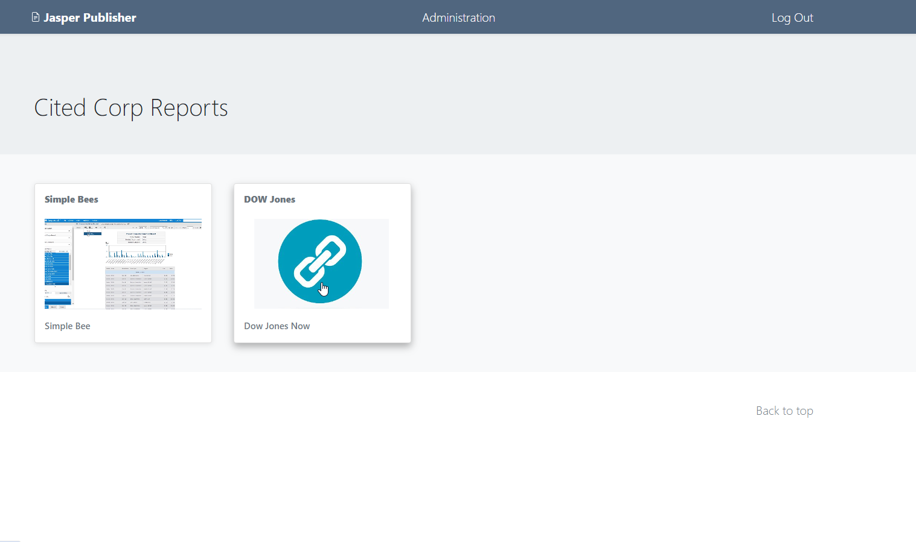Click the bar chart inside Simple Bees preview
Image resolution: width=916 pixels, height=542 pixels.
(x=137, y=251)
